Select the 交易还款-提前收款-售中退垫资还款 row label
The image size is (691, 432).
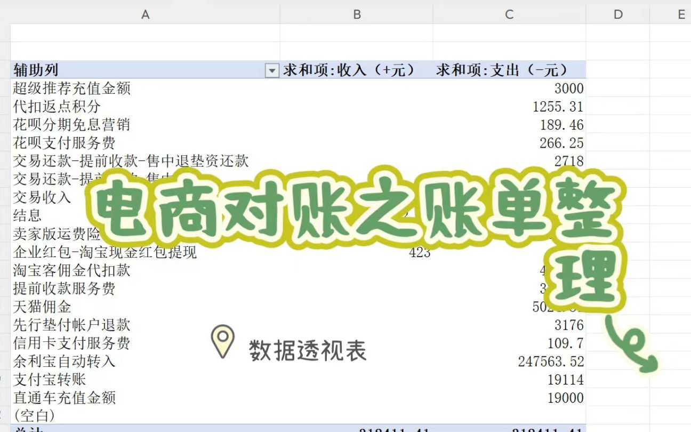(131, 161)
